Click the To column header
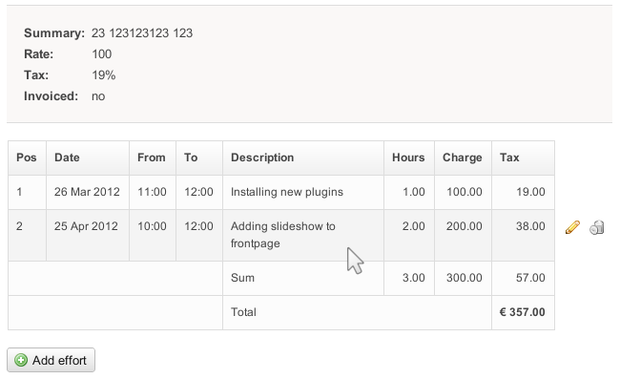This screenshot has height=379, width=620. [199, 158]
